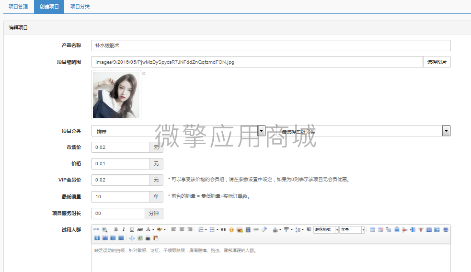The width and height of the screenshot is (471, 272).
Task: Open the highlight color dropdown arrow
Action: pyautogui.click(x=165, y=229)
